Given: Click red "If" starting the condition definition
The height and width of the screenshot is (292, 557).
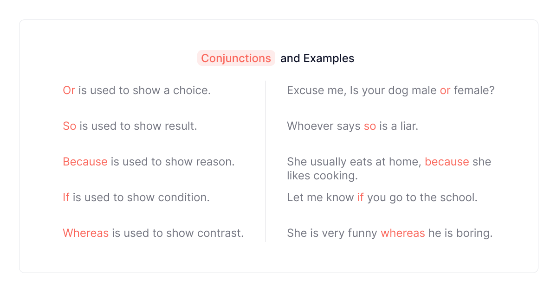Looking at the screenshot, I should click(x=66, y=197).
